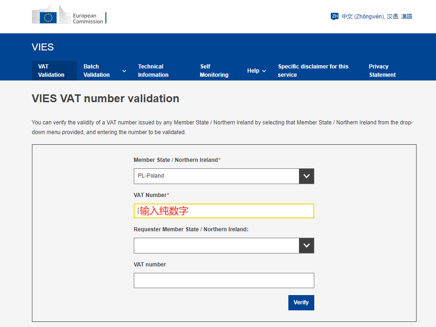Viewport: 436px width, 327px height.
Task: Open Specific disclaimer for this service
Action: tap(313, 71)
